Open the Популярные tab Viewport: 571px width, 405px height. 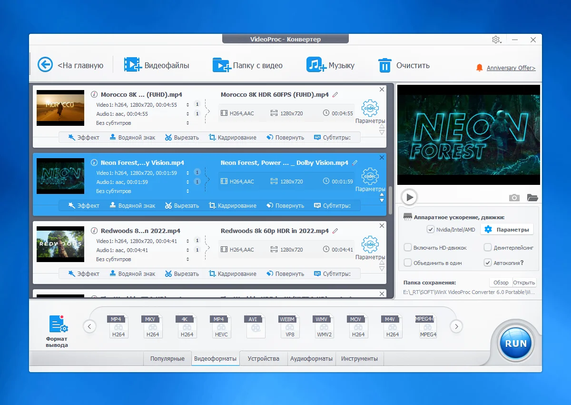(167, 358)
